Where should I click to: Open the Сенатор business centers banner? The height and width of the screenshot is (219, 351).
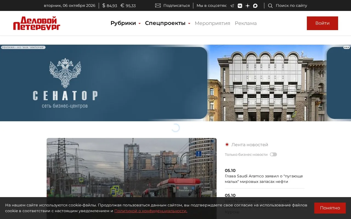pos(175,83)
